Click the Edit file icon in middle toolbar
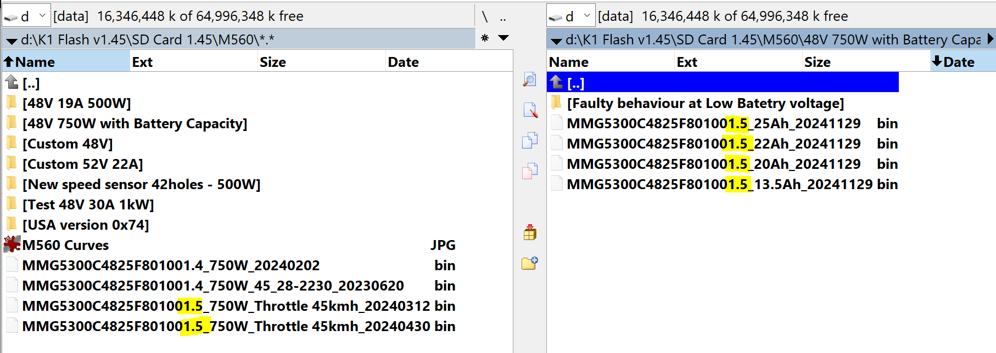The height and width of the screenshot is (353, 996). (x=529, y=110)
